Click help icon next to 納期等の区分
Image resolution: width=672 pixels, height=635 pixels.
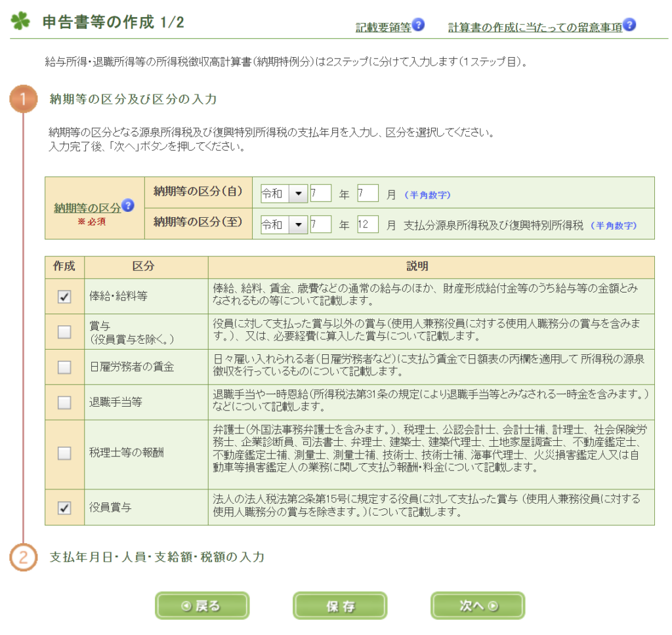(x=128, y=206)
